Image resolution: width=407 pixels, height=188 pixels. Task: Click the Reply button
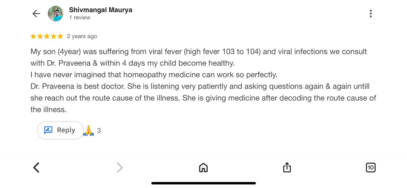coord(60,130)
